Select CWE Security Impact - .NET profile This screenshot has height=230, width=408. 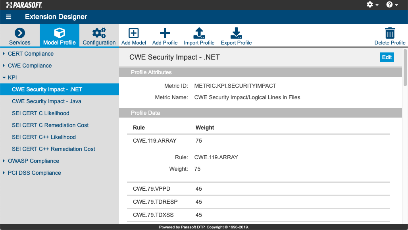(x=60, y=89)
